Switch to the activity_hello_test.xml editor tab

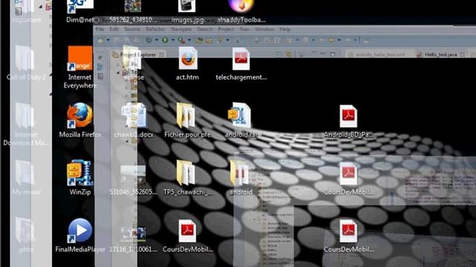click(380, 54)
